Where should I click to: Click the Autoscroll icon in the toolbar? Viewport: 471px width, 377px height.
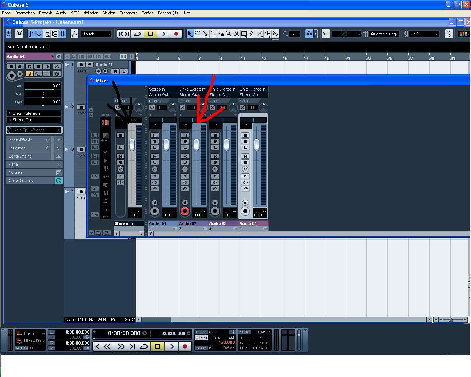tap(309, 34)
